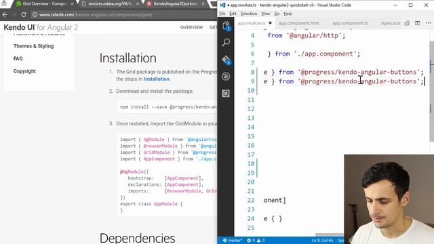434x244 pixels.
Task: Click the Kendo UI for Angular 2 logo
Action: [x=41, y=27]
